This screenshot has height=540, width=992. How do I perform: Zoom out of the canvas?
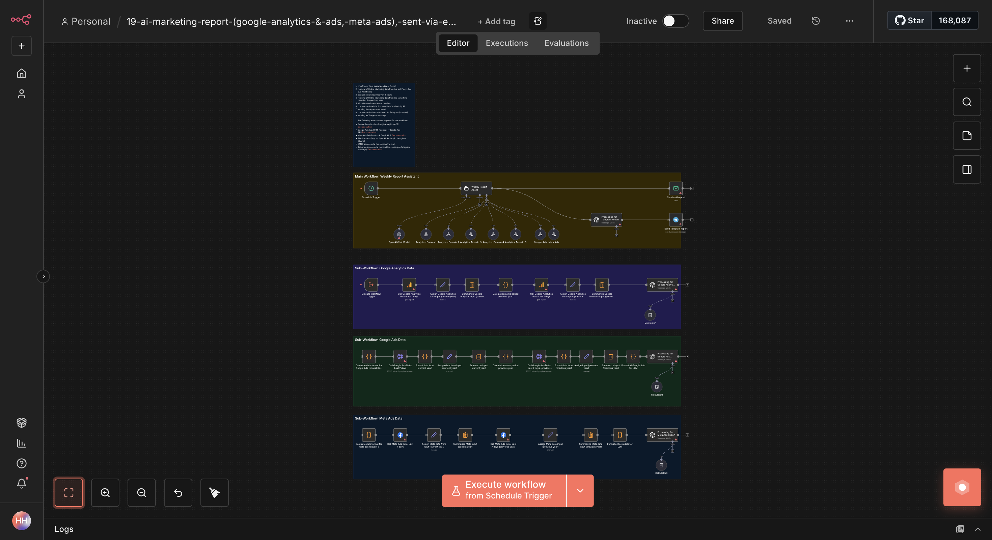(141, 493)
